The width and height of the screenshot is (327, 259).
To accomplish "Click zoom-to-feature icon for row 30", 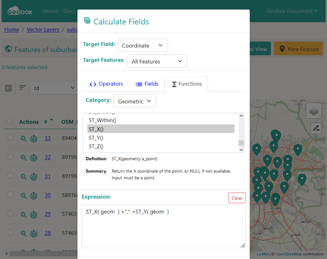I will (24, 195).
